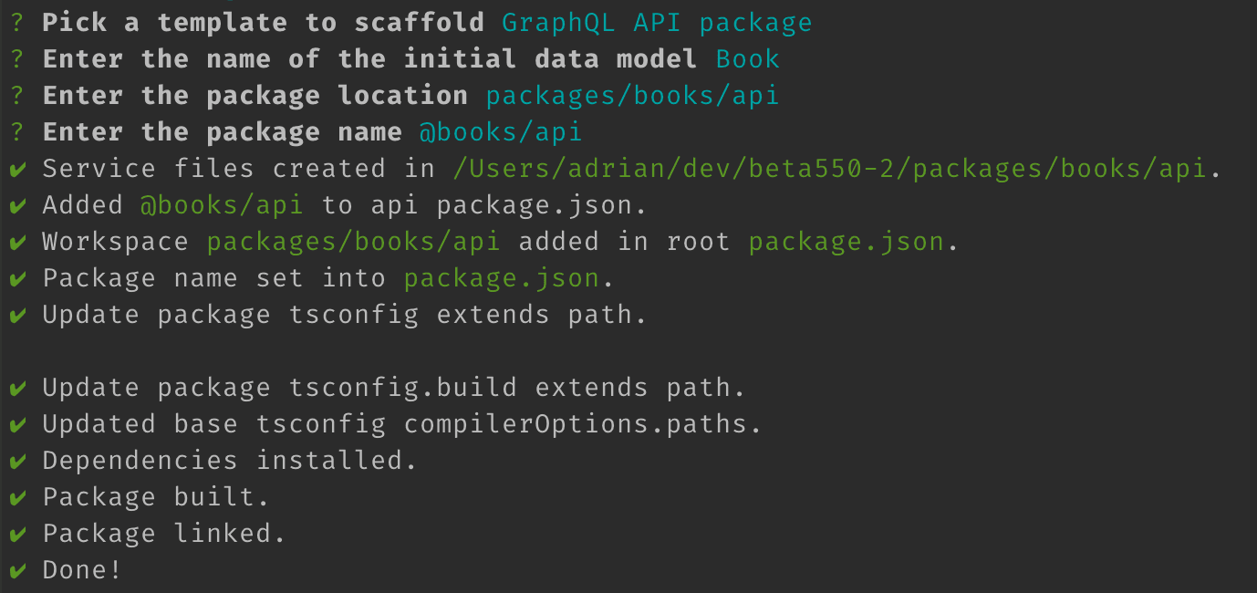Click the checkmark beside "Updated base tsconfig"

[x=17, y=425]
